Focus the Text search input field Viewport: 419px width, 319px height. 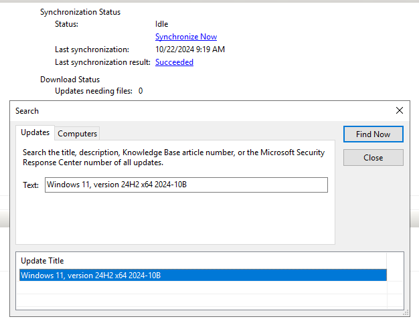coord(186,185)
